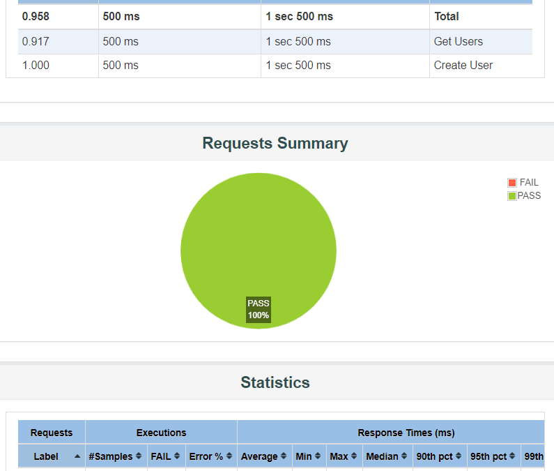Screen dimensions: 554x471
Task: Click the Total row label
Action: click(447, 16)
